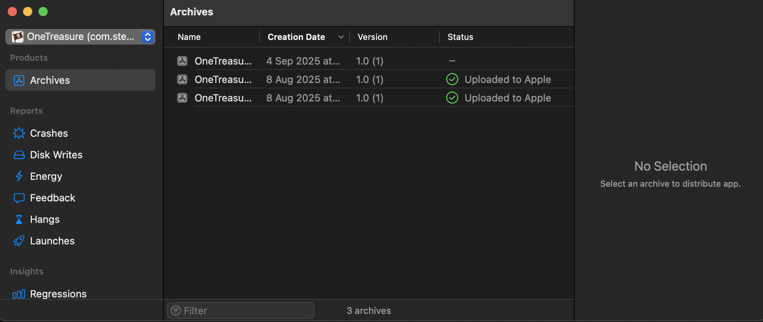Sort by the Status column header

(460, 37)
